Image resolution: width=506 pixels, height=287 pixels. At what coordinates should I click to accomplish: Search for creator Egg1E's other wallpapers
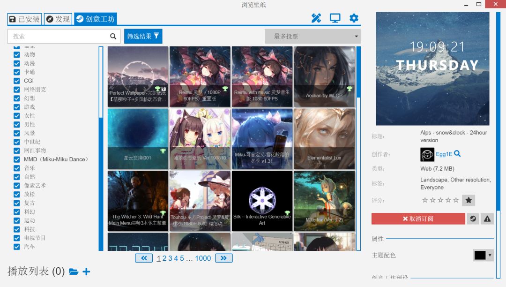click(457, 154)
